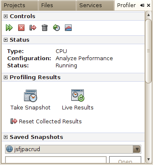Collapse the Saved Snapshots section
Viewport: 153px width, 165px height.
5,137
